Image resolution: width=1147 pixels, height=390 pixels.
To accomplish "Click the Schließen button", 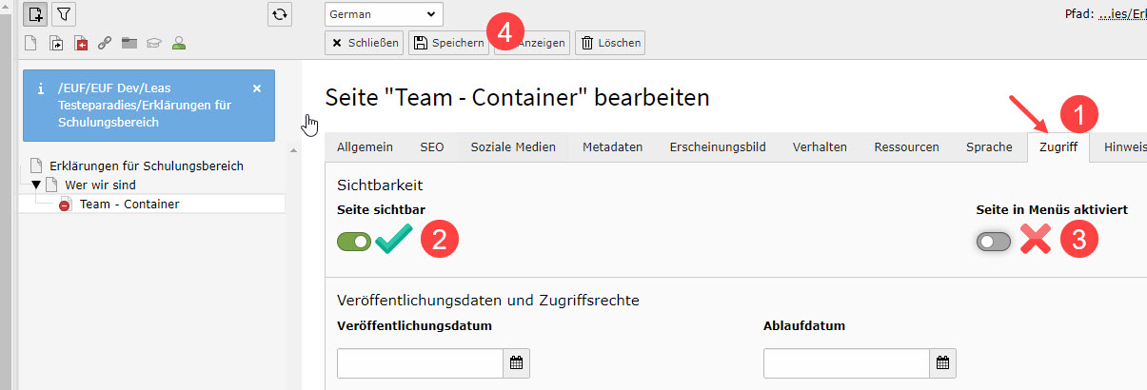I will tap(364, 43).
